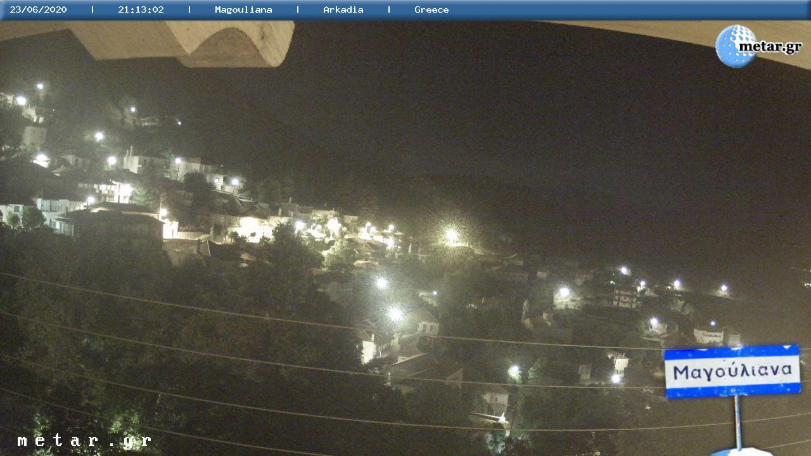Click the date 23/06/2020 in header
The height and width of the screenshot is (456, 811).
(38, 9)
